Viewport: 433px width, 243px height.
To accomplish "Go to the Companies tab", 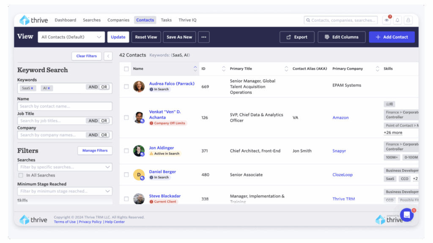I will (x=118, y=20).
